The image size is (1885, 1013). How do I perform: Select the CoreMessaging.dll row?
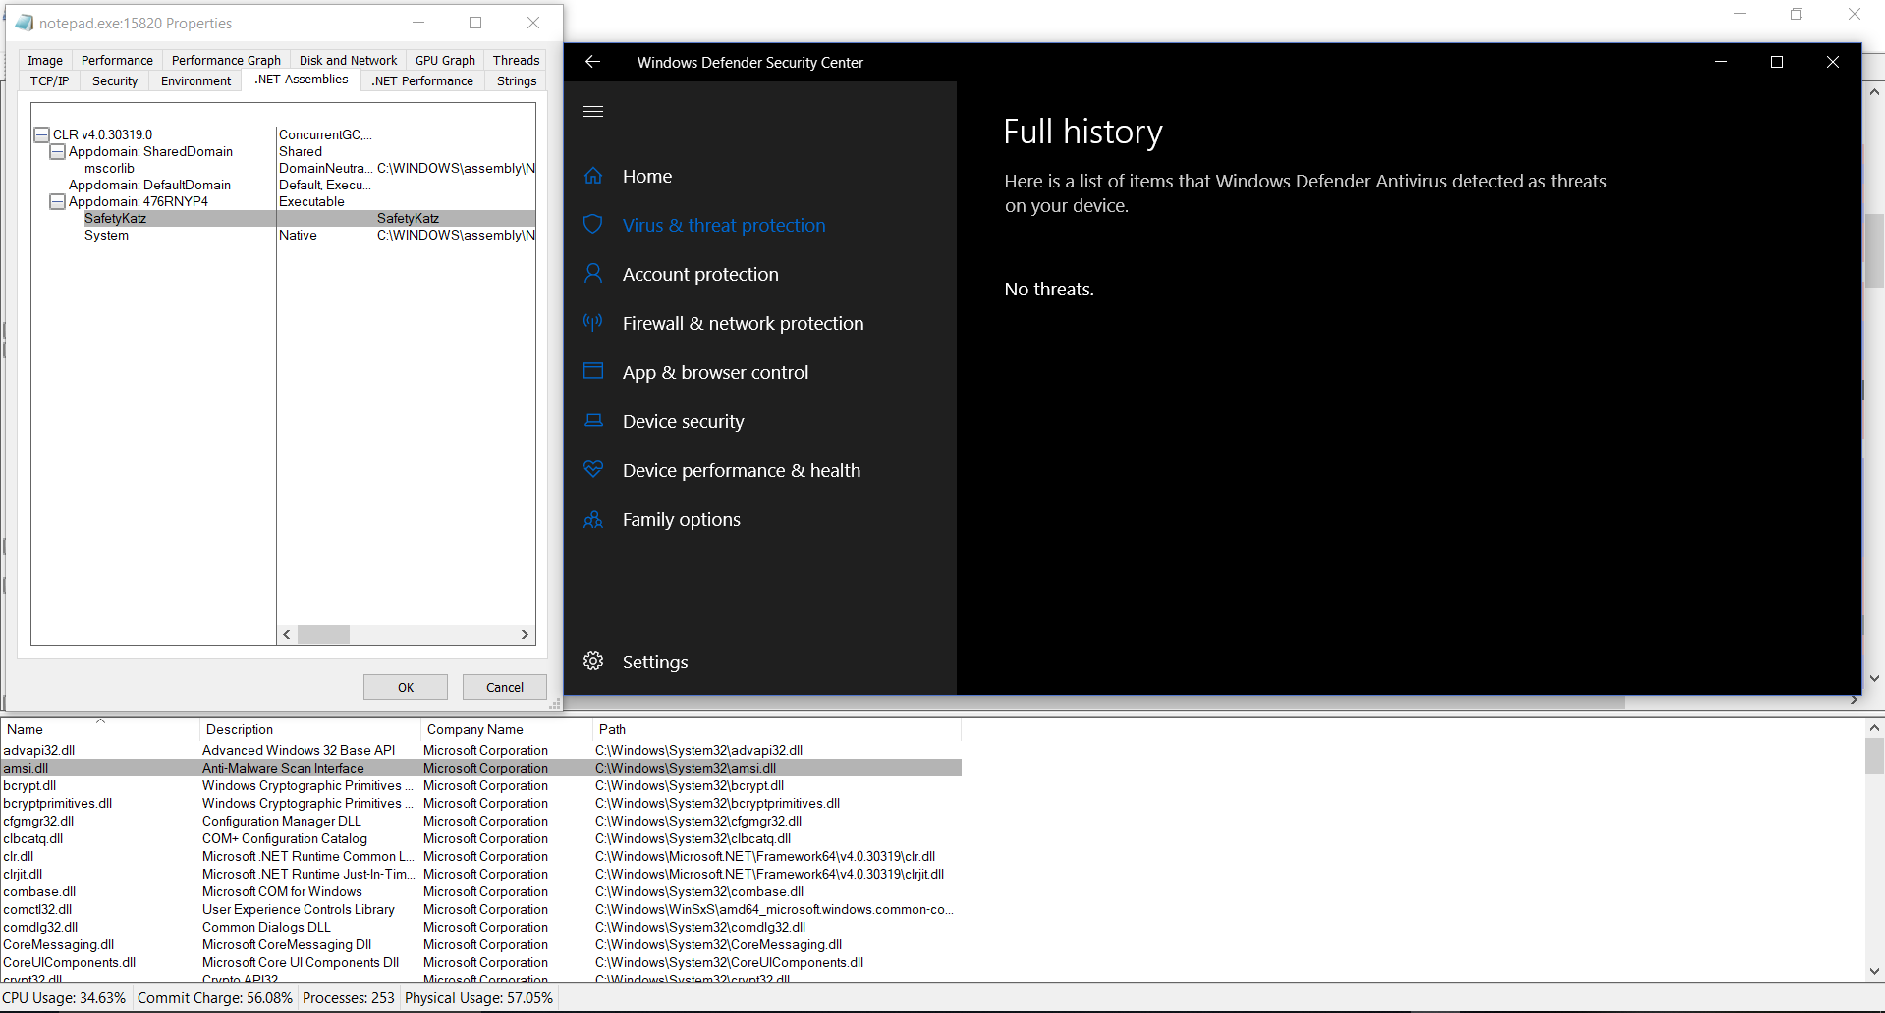coord(481,944)
